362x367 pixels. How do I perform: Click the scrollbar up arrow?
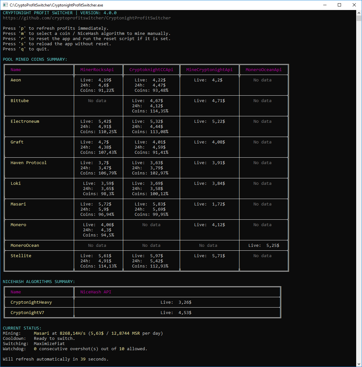coord(359,13)
